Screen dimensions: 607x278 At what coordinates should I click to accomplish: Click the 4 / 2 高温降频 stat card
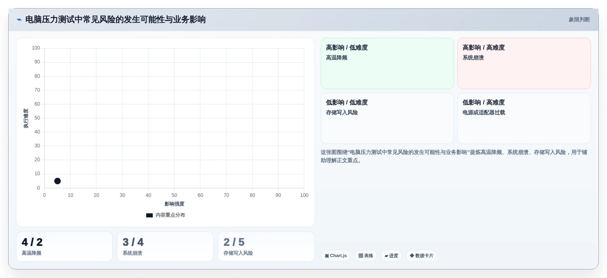[64, 246]
